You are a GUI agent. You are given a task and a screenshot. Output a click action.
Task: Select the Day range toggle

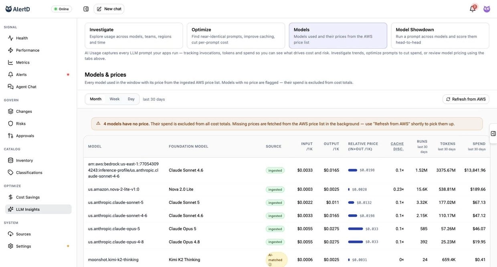click(x=131, y=99)
